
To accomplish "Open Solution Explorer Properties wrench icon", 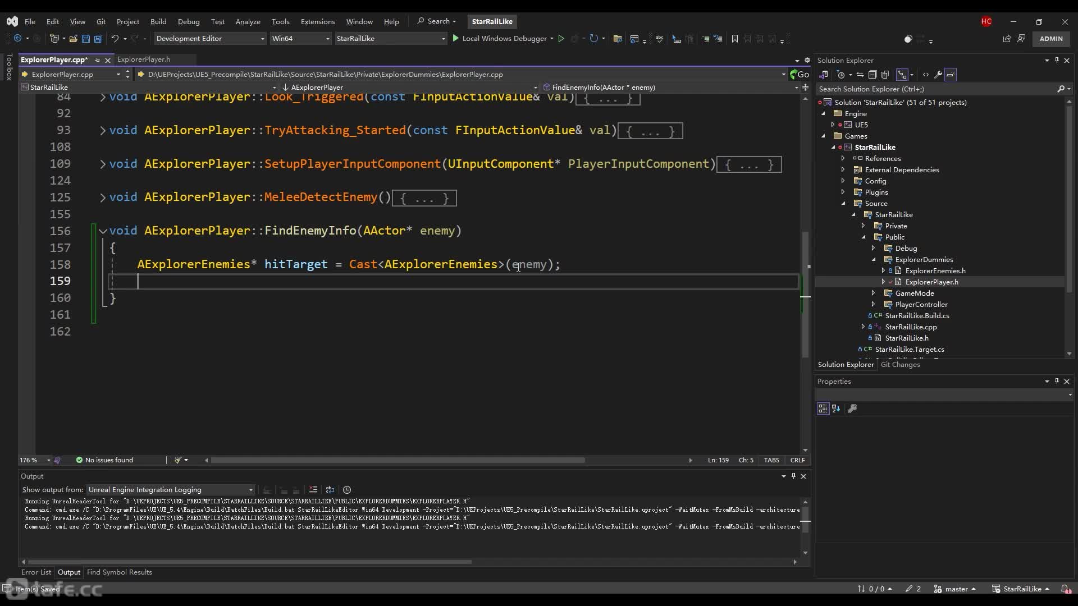I will (938, 75).
